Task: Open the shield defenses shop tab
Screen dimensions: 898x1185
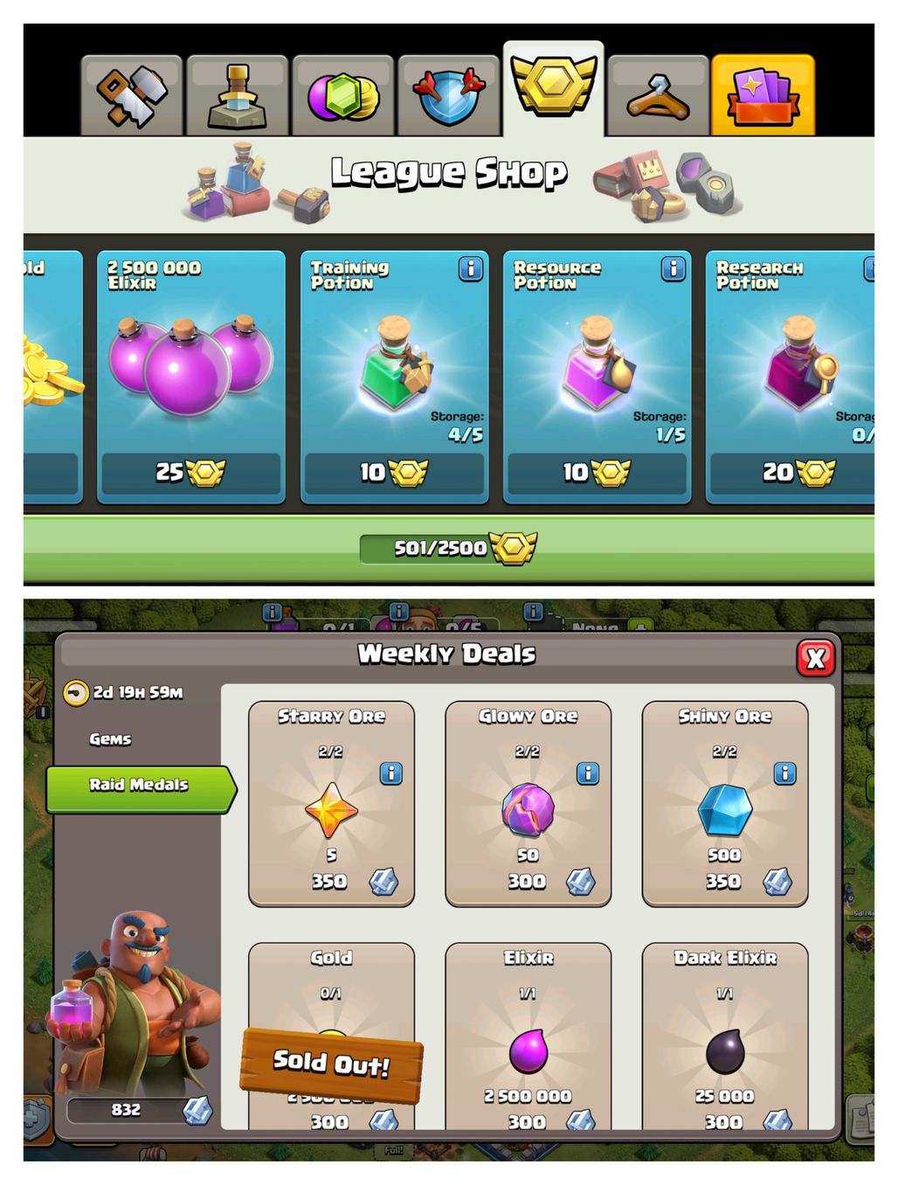Action: point(449,95)
